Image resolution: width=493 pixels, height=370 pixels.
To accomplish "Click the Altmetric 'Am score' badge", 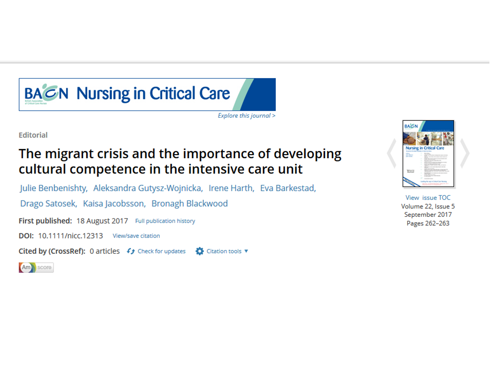I will pos(36,267).
